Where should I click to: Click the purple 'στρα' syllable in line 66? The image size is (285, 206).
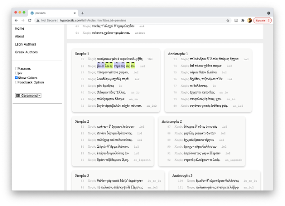(117, 66)
